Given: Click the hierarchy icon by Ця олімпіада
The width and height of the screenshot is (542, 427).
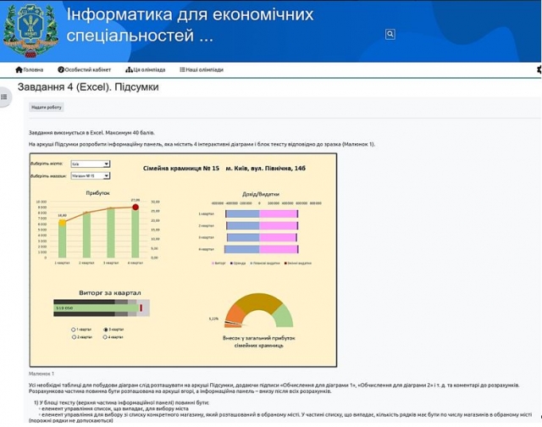Looking at the screenshot, I should point(129,69).
